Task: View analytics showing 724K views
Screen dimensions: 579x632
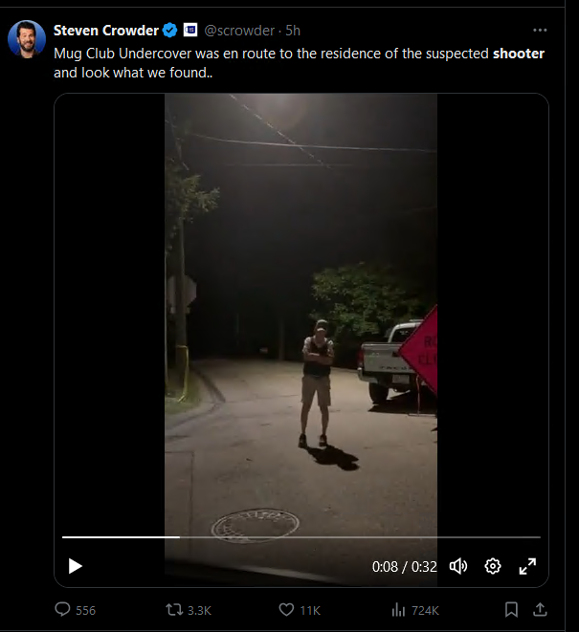Action: pyautogui.click(x=415, y=610)
